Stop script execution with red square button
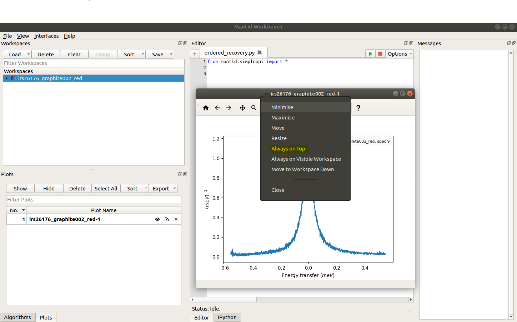Image resolution: width=517 pixels, height=322 pixels. [380, 54]
